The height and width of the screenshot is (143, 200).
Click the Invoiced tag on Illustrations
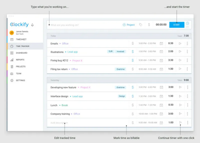coord(120,52)
